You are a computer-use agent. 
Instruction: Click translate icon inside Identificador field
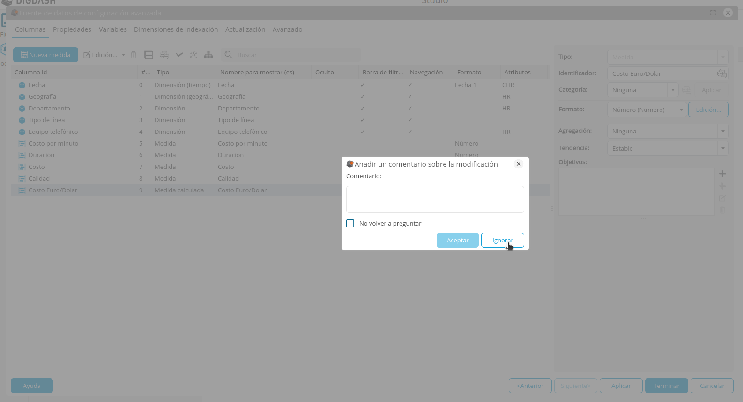[x=721, y=73]
